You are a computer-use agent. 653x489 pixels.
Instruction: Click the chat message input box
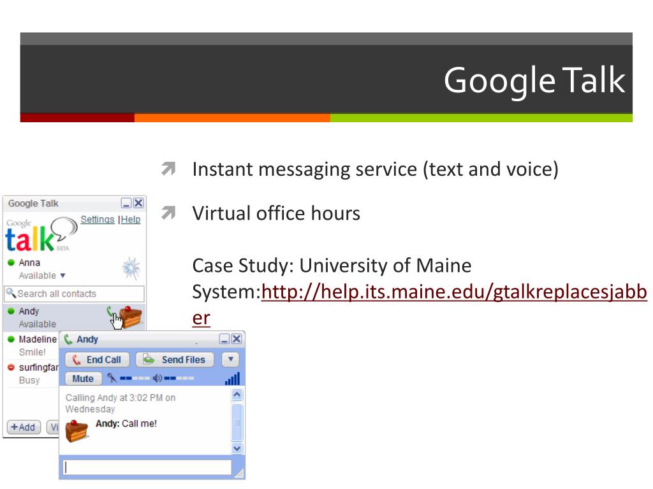tap(147, 467)
